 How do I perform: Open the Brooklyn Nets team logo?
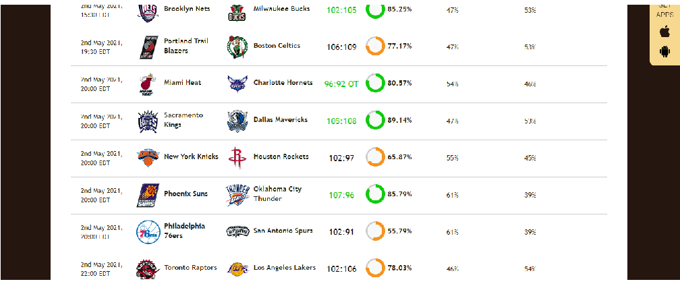pos(145,11)
